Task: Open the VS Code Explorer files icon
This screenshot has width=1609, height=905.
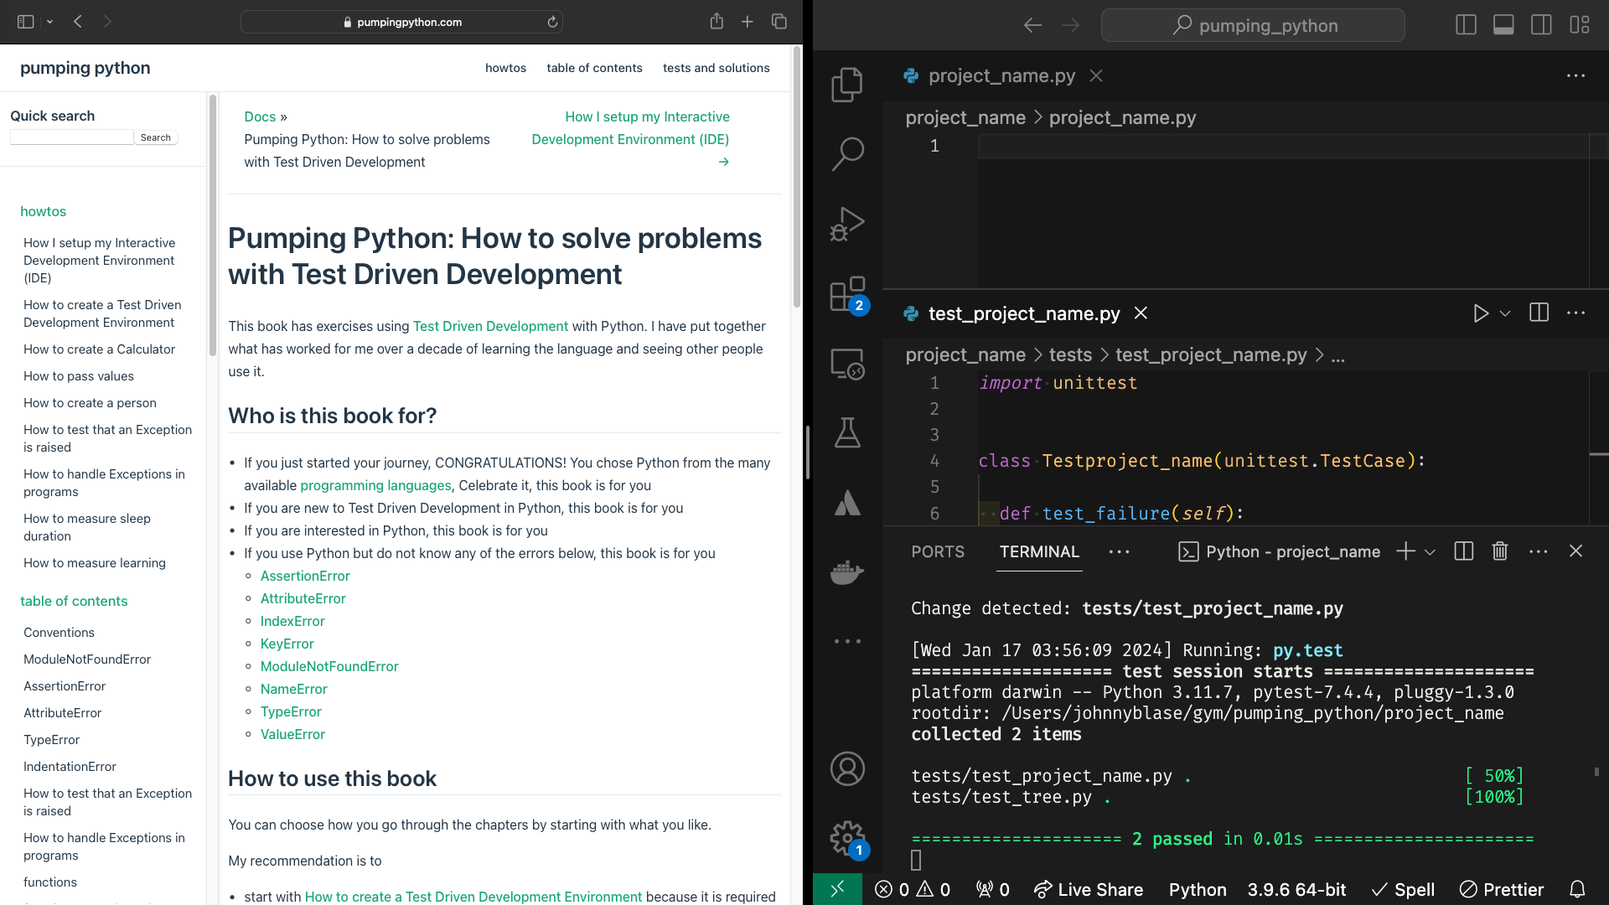Action: tap(847, 85)
